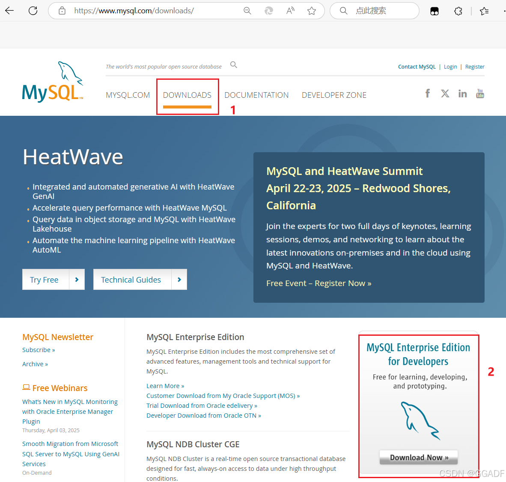506x482 pixels.
Task: Click the dolphin image in Enterprise banner
Action: (x=420, y=421)
